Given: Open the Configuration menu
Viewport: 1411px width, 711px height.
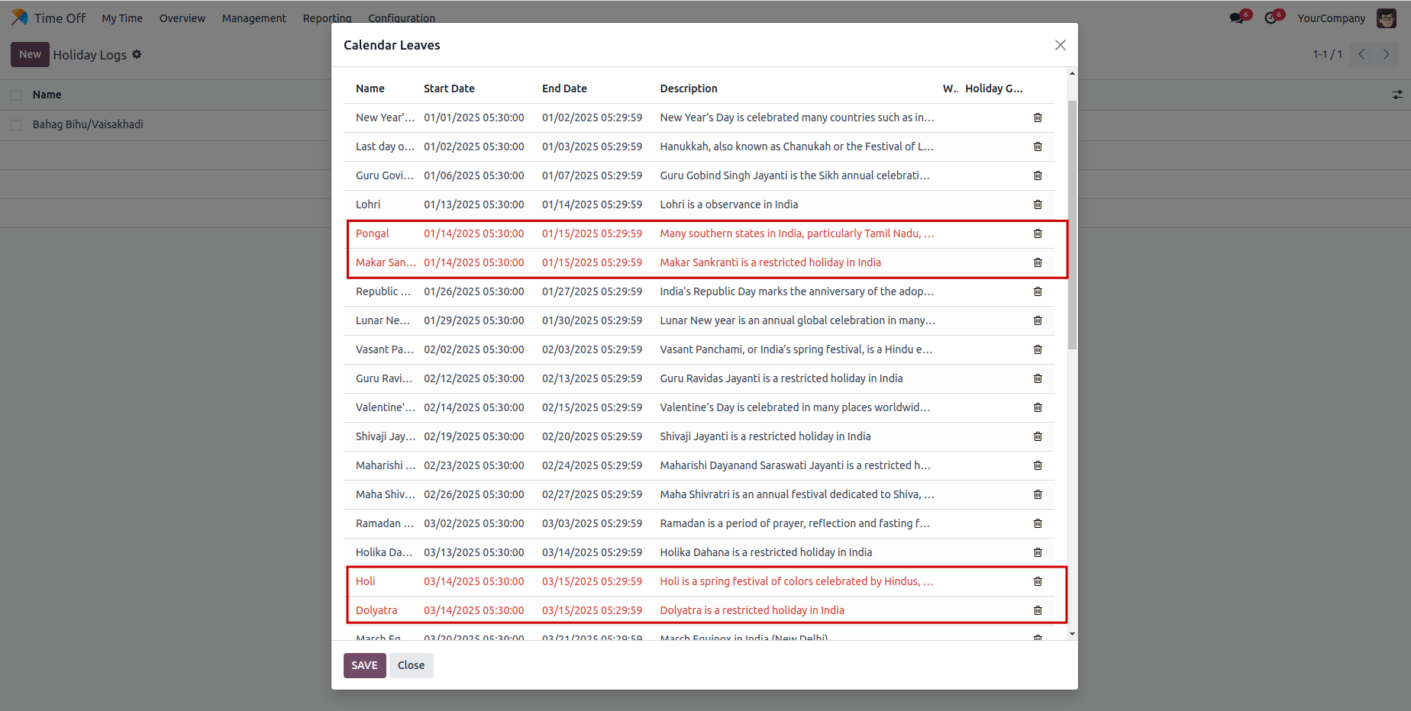Looking at the screenshot, I should pos(402,18).
